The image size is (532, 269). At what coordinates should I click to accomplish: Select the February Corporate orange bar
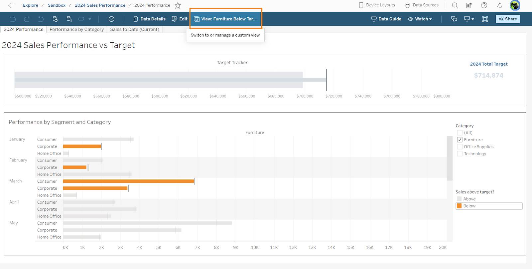74,167
